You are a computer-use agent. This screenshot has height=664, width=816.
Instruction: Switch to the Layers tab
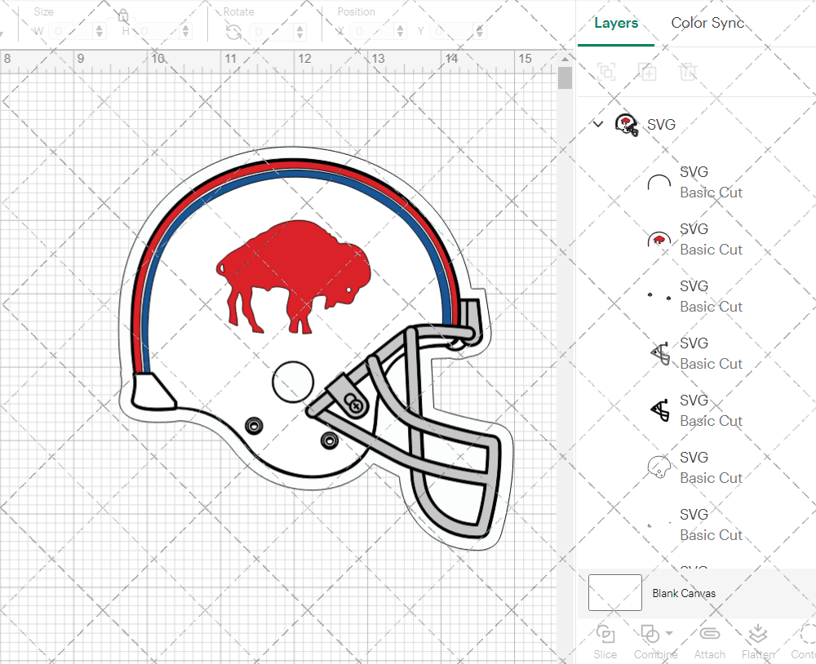pos(615,23)
